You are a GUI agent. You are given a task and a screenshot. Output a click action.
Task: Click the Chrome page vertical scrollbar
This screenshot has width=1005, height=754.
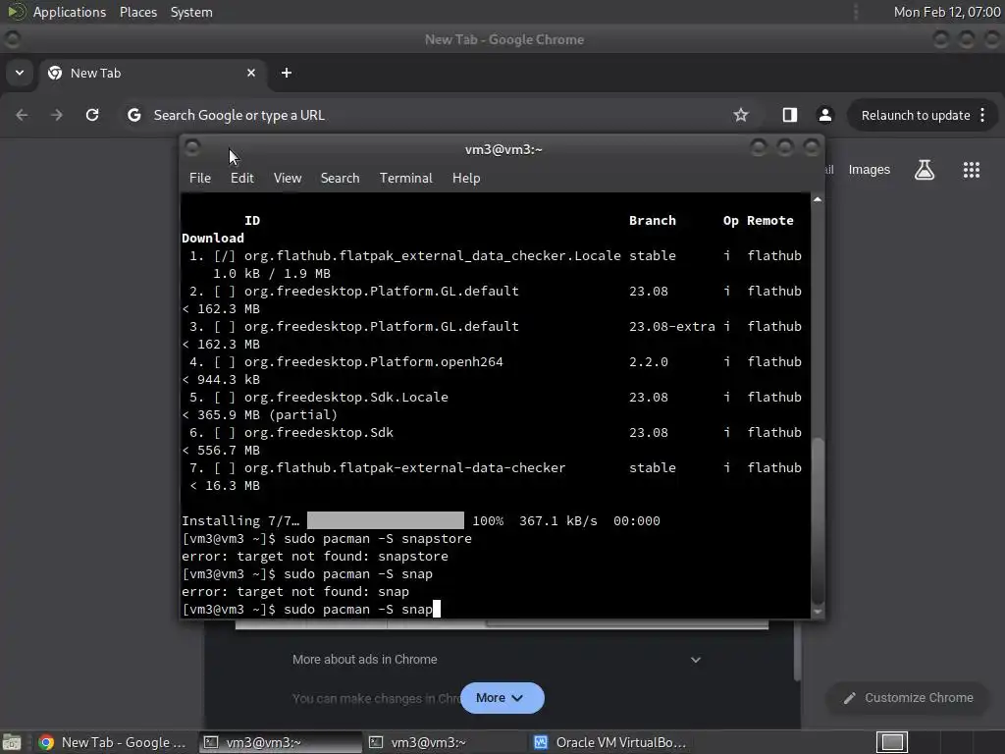click(x=797, y=653)
